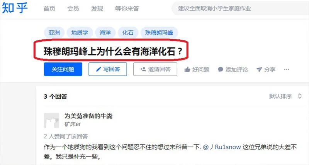Go to the 首页 tab
The image size is (309, 165).
pyautogui.click(x=49, y=8)
